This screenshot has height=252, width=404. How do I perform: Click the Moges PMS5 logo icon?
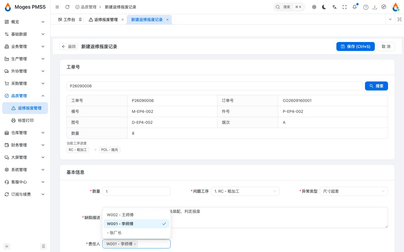[x=8, y=7]
